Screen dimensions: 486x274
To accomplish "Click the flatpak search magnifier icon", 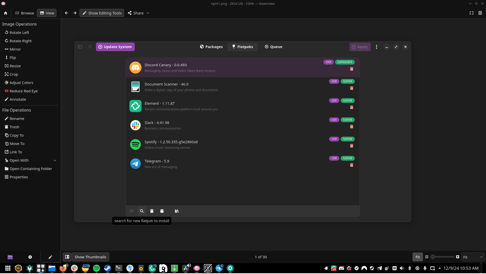I will pos(142,211).
